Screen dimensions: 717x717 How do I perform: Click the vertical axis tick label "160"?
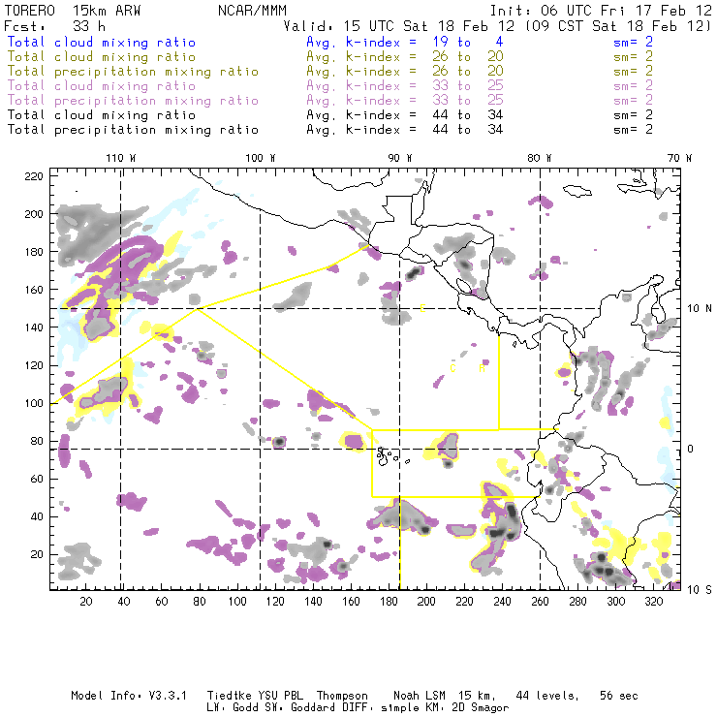[x=34, y=290]
